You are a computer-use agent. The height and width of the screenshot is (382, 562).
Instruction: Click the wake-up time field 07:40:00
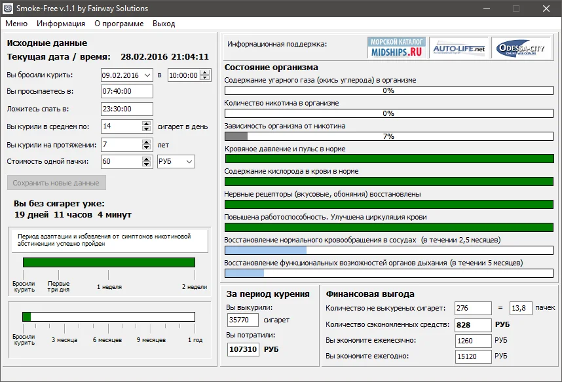pos(126,92)
